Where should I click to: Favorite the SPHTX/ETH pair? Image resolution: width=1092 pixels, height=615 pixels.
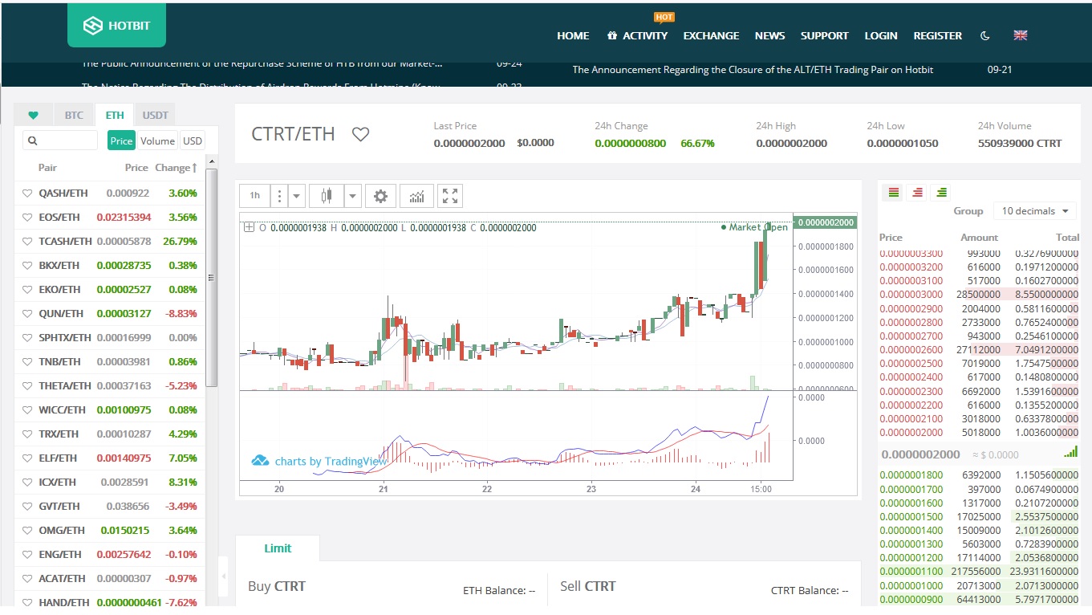[27, 338]
